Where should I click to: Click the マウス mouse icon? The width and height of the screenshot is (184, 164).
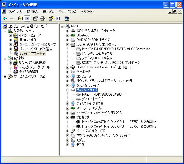[73, 136]
